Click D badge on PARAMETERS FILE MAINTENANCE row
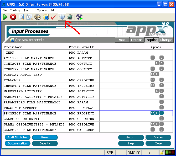 tap(162, 102)
